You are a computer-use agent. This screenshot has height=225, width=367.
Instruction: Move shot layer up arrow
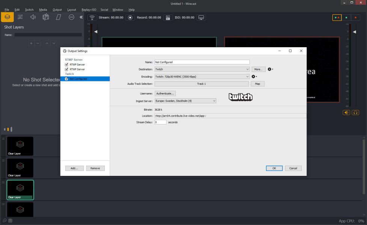(47, 43)
